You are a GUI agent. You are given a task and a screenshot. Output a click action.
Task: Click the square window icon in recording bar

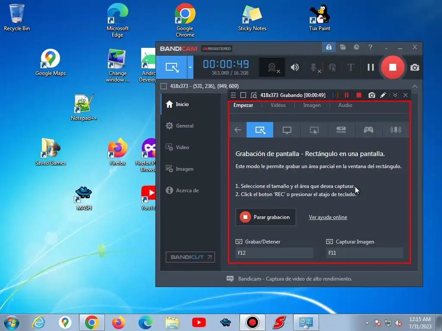(243, 95)
